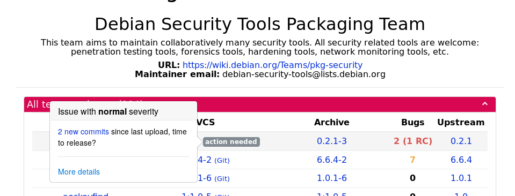
Task: Open the 2 (1 RC) bugs count
Action: point(413,141)
